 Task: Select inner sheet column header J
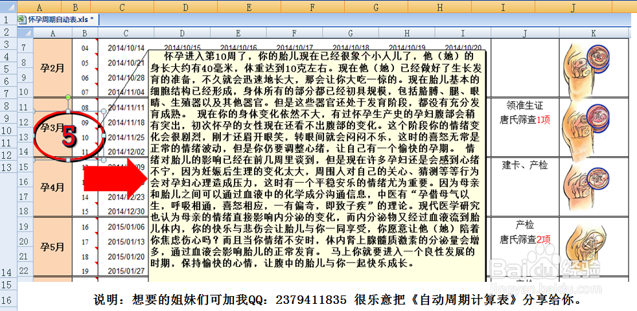tap(525, 33)
